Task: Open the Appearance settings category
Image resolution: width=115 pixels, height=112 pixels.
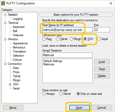Action: tap(20, 43)
